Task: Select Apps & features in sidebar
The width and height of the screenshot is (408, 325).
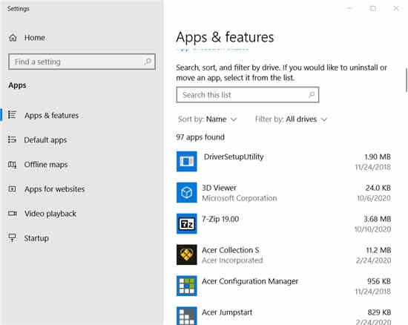Action: click(x=51, y=115)
